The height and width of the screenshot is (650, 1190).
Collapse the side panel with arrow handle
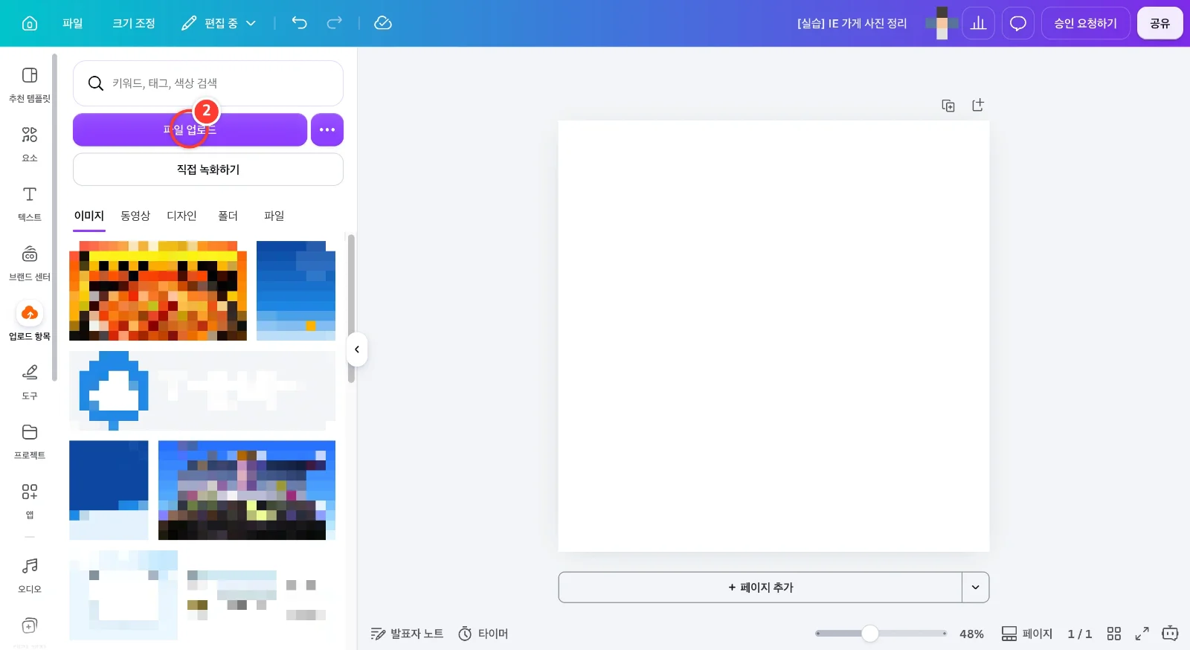coord(357,350)
